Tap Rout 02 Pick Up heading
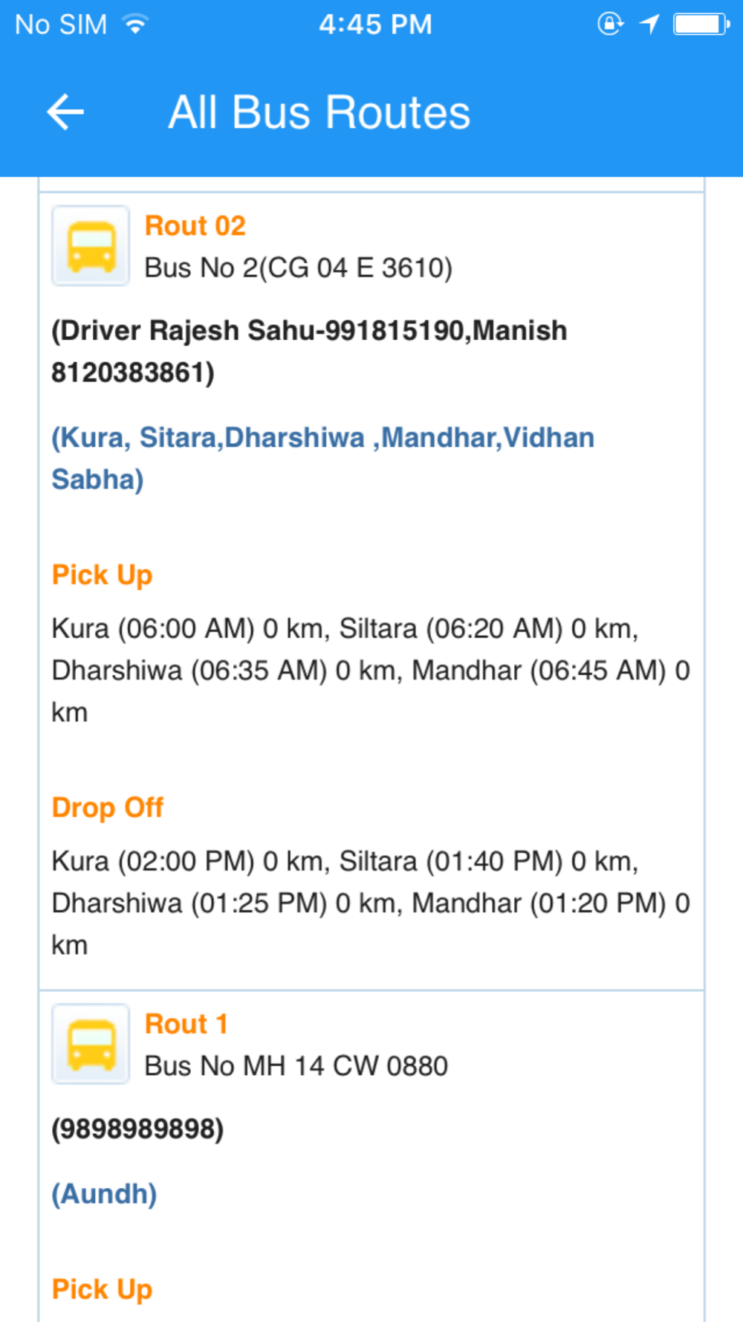 tap(103, 575)
